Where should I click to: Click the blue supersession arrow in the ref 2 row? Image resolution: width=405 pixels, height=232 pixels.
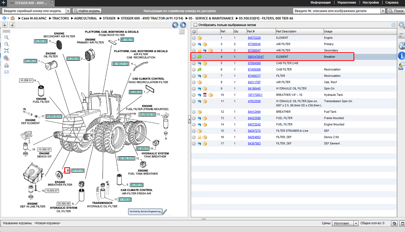pos(199,44)
